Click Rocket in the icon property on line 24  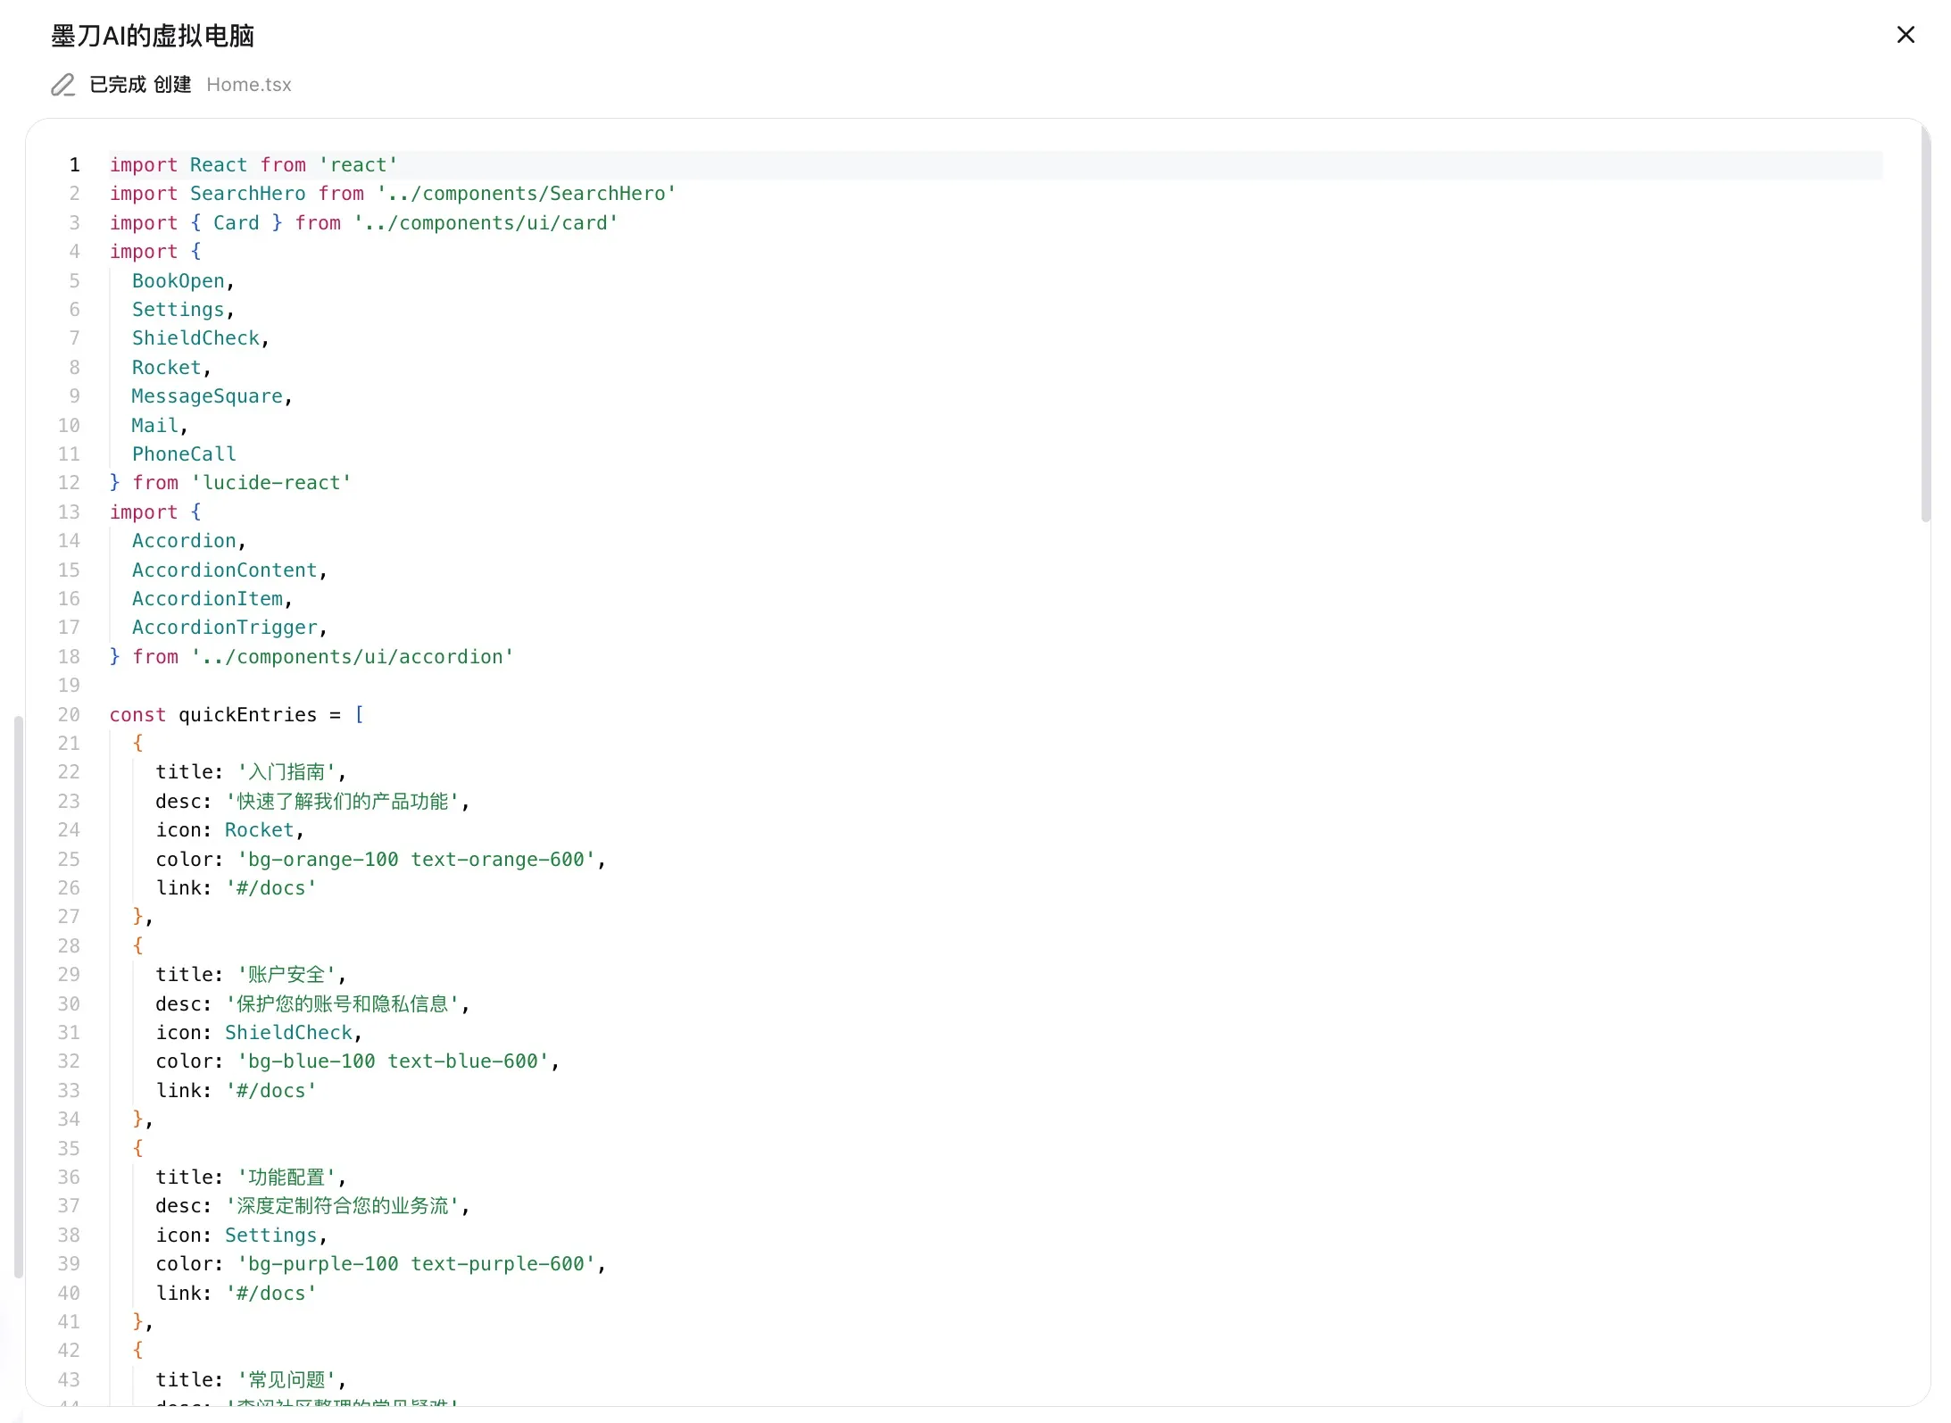click(x=260, y=830)
